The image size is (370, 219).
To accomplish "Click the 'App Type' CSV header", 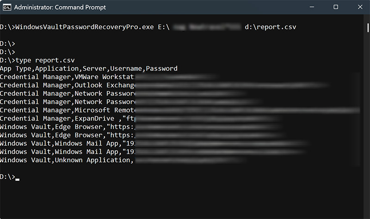I will point(16,68).
